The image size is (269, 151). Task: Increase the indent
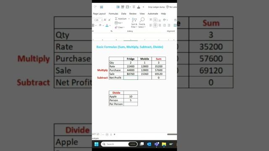169,25
